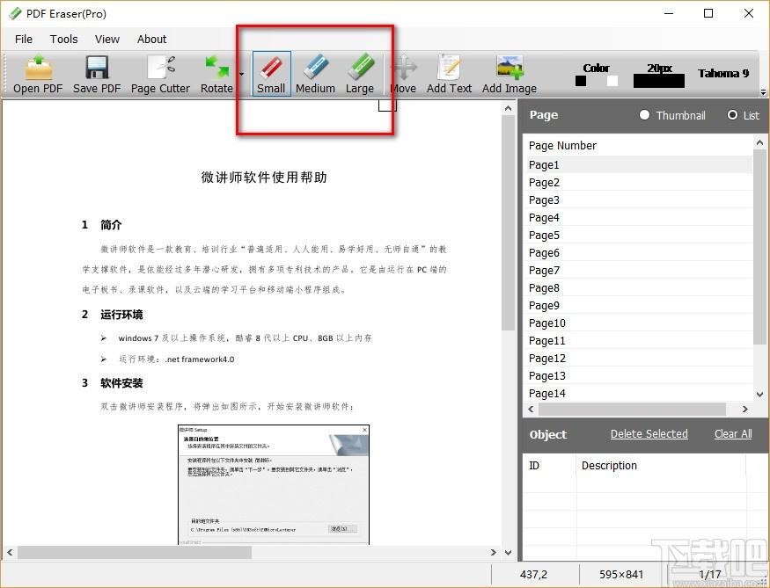Click page list scroll up arrow
The image size is (770, 588).
pos(759,142)
